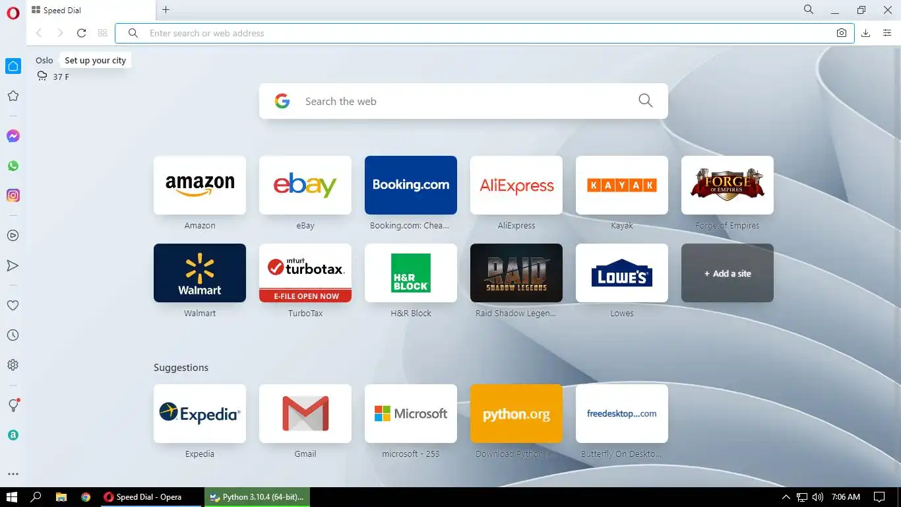
Task: Open the Downloads icon
Action: pos(866,33)
